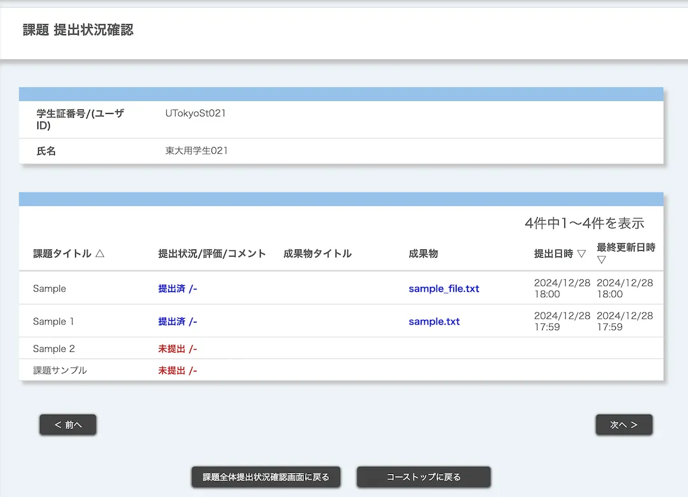Image resolution: width=688 pixels, height=497 pixels.
Task: Open the /- evaluation link for Sample
Action: pos(191,288)
